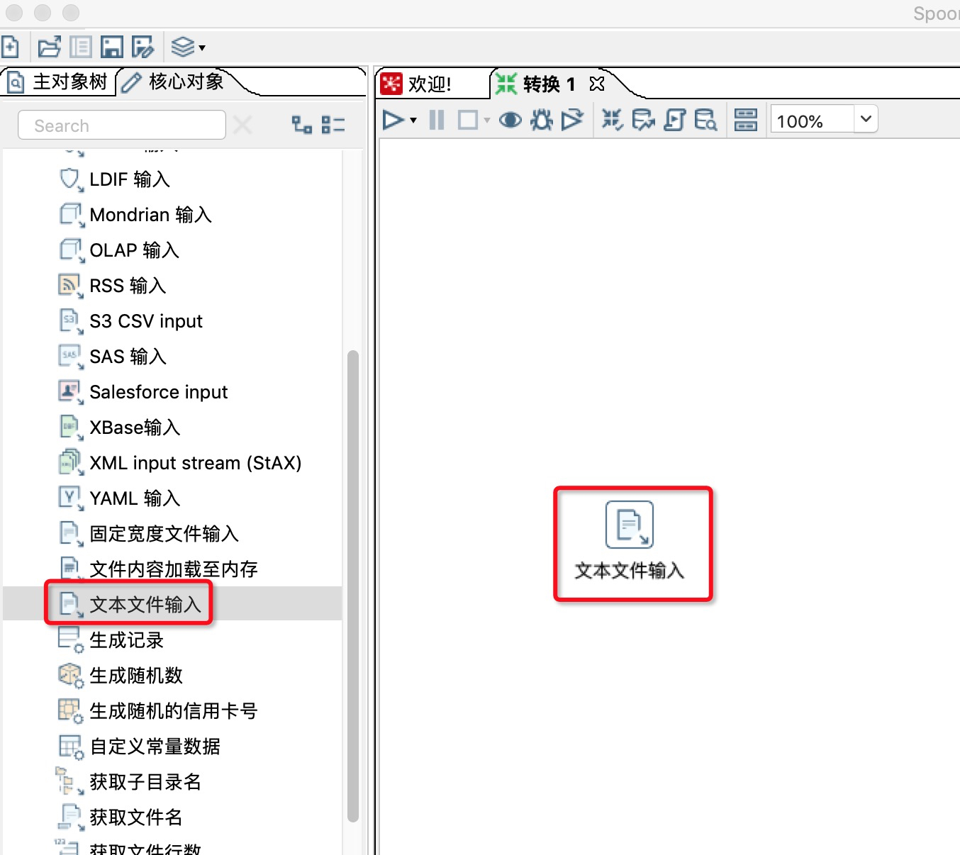Click the show results panel icon
Image resolution: width=960 pixels, height=855 pixels.
tap(746, 120)
